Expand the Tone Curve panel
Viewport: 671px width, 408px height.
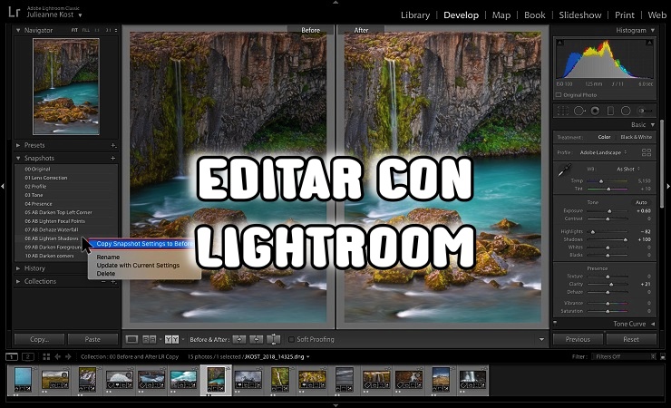tap(653, 324)
